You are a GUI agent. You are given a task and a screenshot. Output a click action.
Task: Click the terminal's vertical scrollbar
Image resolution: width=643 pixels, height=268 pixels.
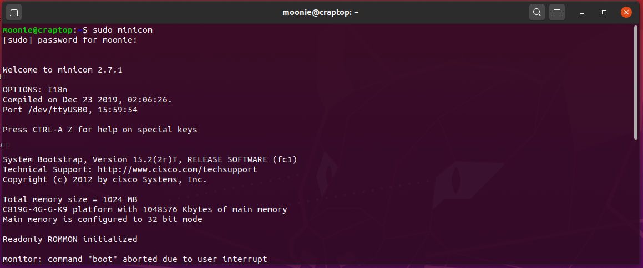[x=636, y=83]
